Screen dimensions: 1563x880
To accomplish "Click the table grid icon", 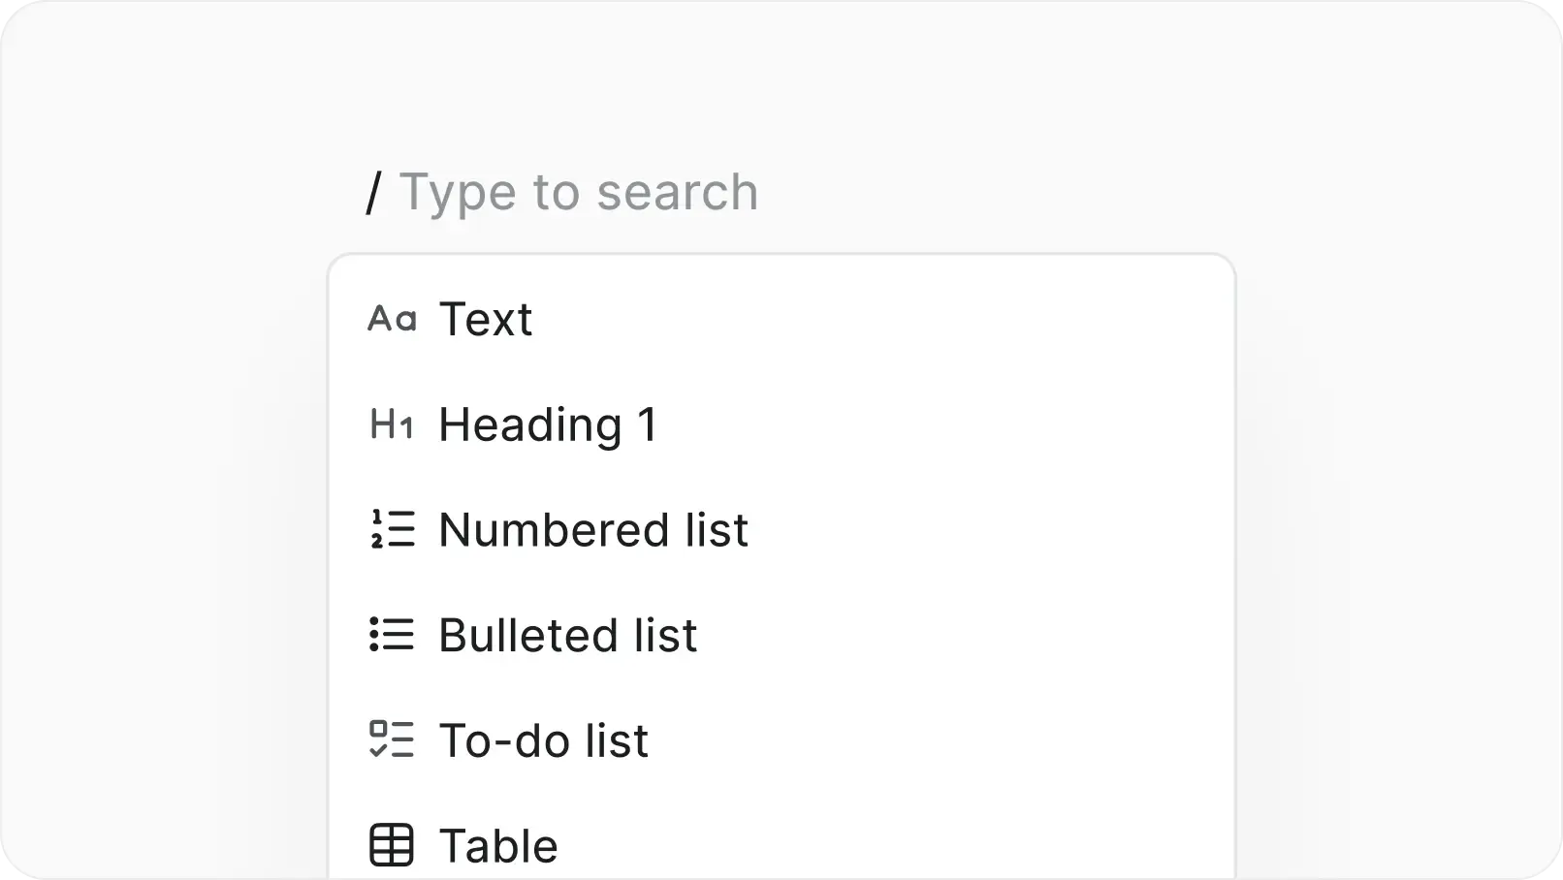I will point(394,844).
